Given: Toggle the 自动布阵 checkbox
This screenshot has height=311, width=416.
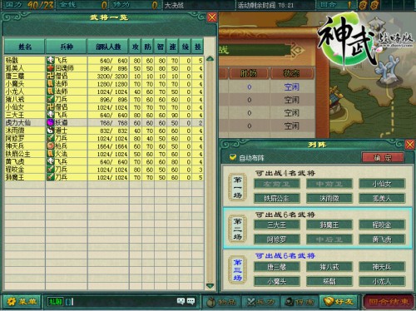Looking at the screenshot, I should (x=232, y=157).
